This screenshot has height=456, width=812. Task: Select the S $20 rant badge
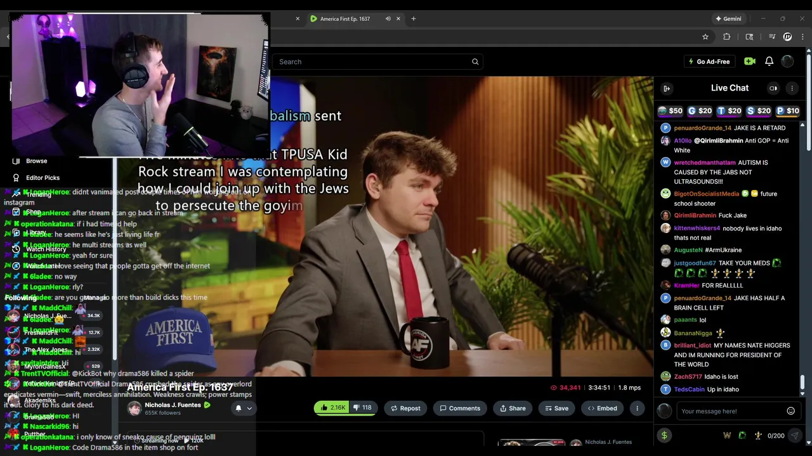coord(759,111)
